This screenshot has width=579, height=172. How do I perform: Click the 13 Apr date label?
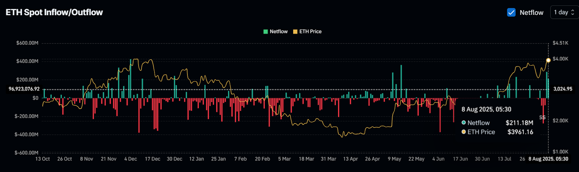[350, 159]
